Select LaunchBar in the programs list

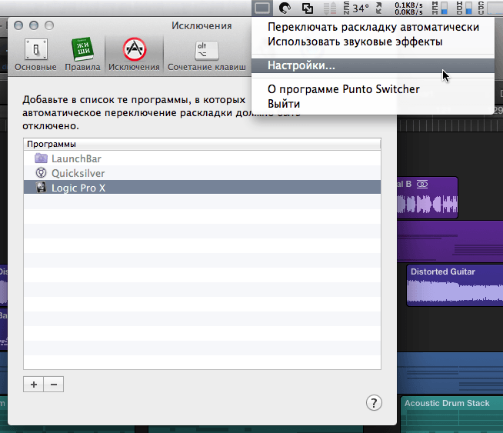(x=202, y=158)
